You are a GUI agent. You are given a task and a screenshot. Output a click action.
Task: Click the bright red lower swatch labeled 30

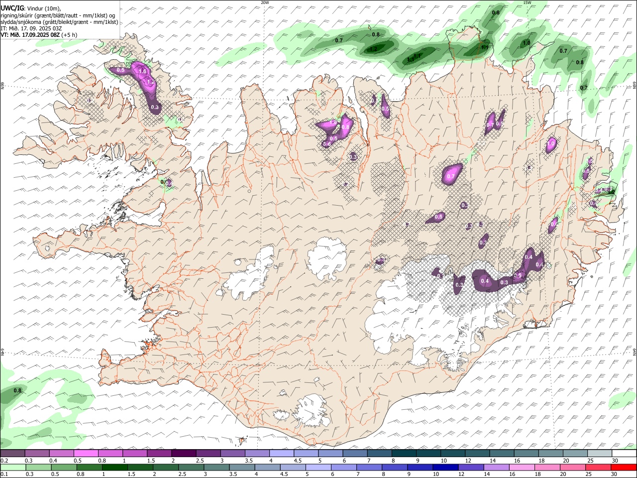click(623, 467)
